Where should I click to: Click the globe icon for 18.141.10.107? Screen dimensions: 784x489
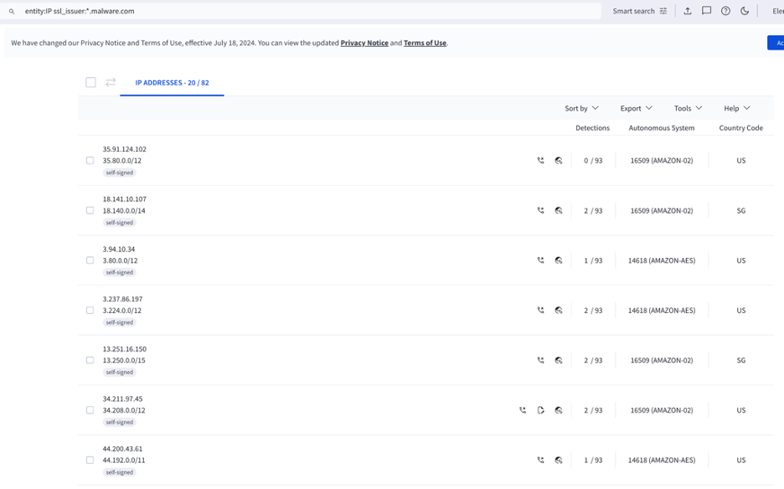(559, 210)
